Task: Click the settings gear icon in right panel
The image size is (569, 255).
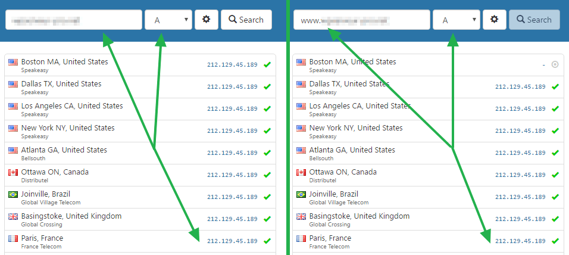Action: coord(494,20)
